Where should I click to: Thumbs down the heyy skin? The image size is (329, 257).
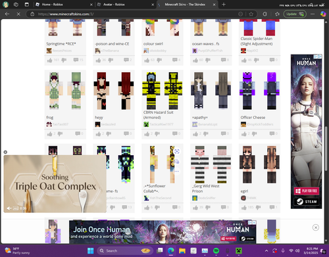coord(109,134)
